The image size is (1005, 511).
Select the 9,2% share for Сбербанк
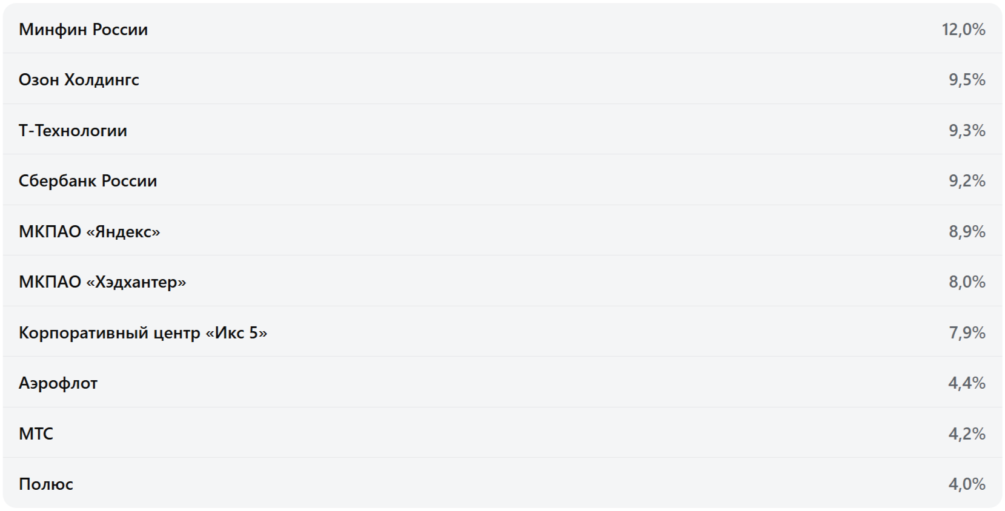[x=967, y=180]
